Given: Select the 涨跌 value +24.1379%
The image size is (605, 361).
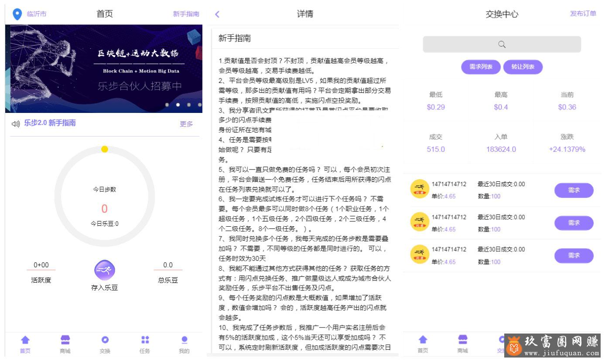Looking at the screenshot, I should pyautogui.click(x=567, y=149).
